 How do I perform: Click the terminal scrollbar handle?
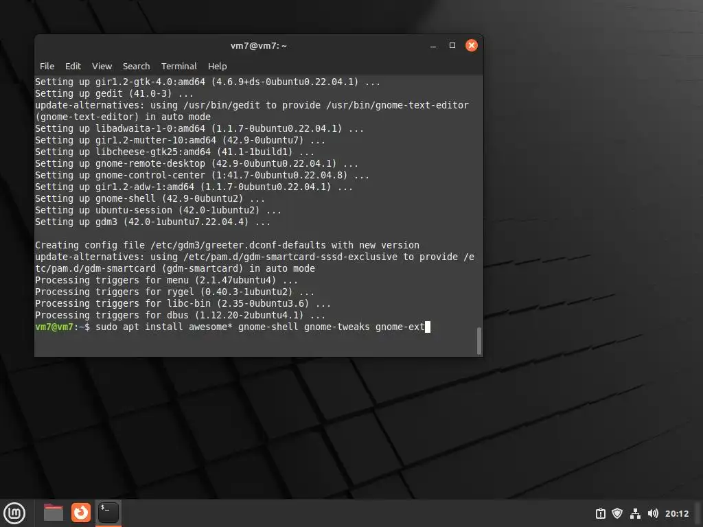(479, 340)
